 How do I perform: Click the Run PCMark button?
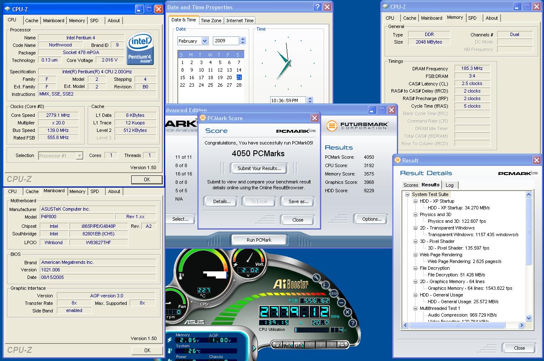click(x=258, y=240)
